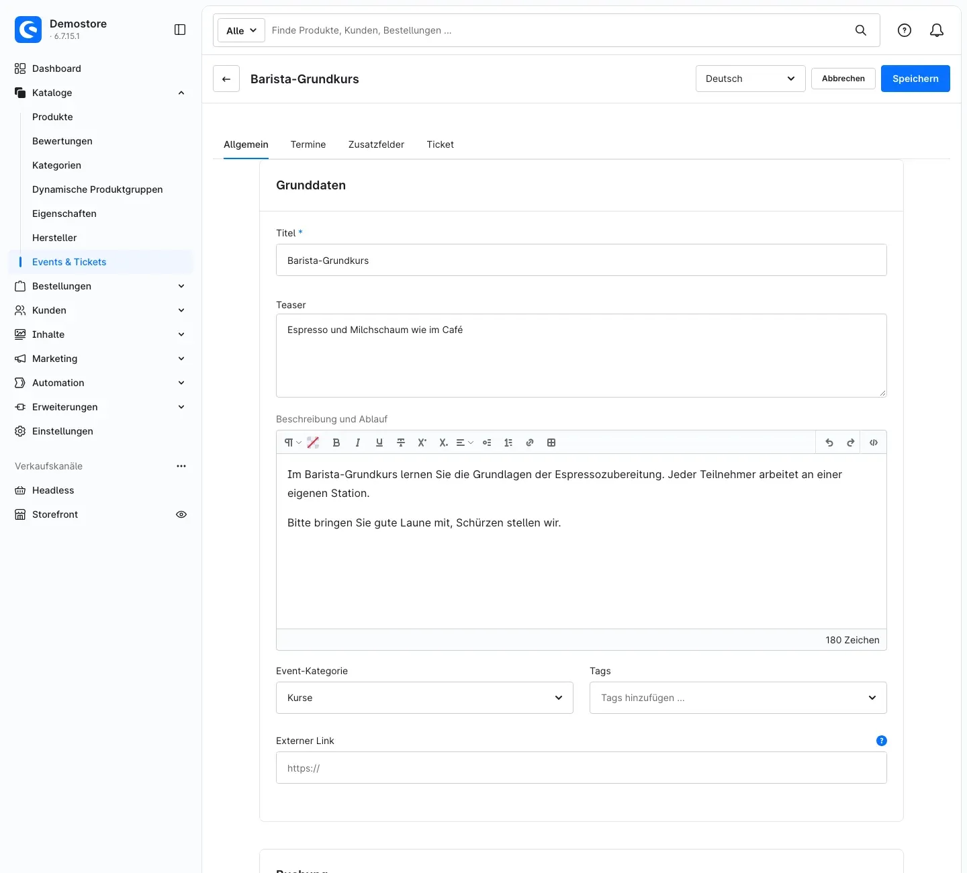967x873 pixels.
Task: Toggle bold formatting in description editor
Action: tap(336, 443)
